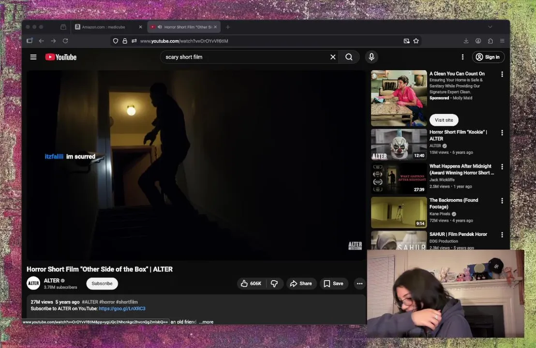Click Visit site button on ad

coord(444,120)
